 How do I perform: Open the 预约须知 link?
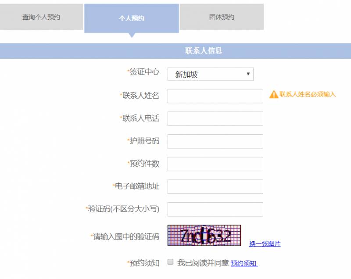(x=244, y=263)
